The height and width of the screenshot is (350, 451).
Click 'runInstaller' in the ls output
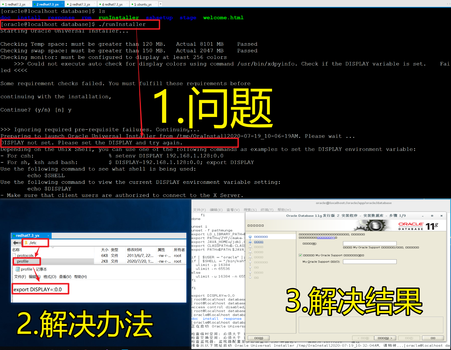click(x=118, y=18)
